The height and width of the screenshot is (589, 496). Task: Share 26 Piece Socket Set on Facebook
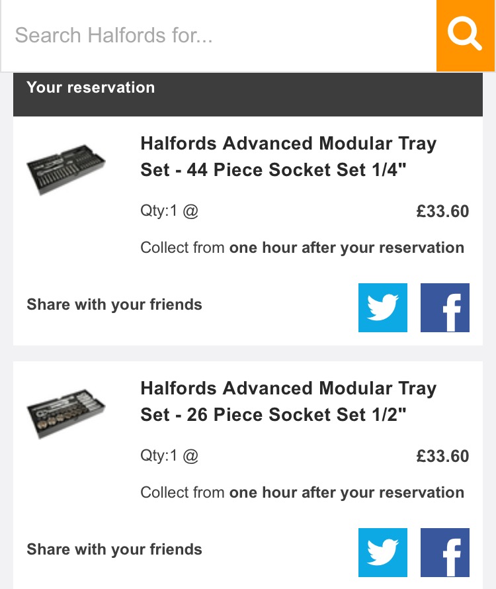point(445,553)
